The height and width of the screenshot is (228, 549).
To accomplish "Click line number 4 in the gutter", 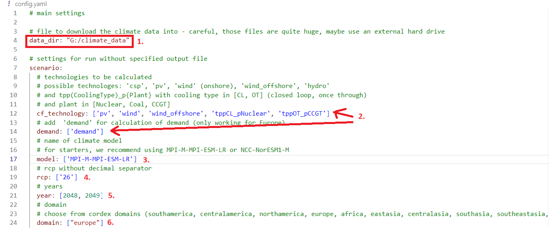I will 15,40.
